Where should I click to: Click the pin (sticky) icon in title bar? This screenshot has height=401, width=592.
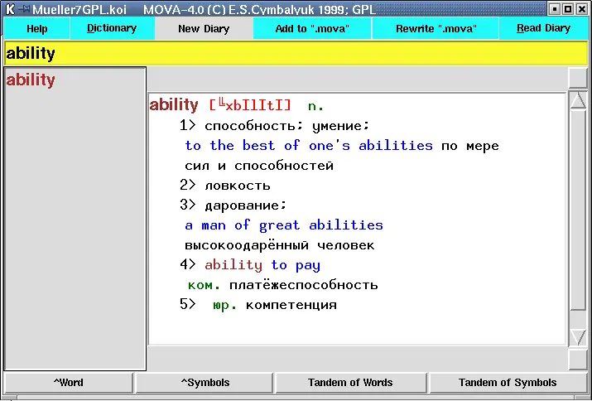pos(24,8)
